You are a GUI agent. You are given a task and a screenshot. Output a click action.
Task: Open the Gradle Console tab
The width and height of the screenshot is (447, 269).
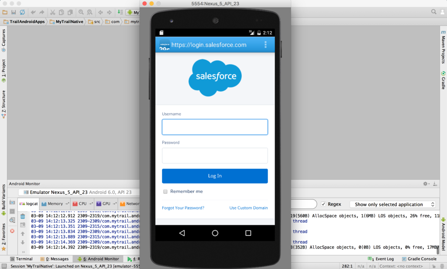419,259
